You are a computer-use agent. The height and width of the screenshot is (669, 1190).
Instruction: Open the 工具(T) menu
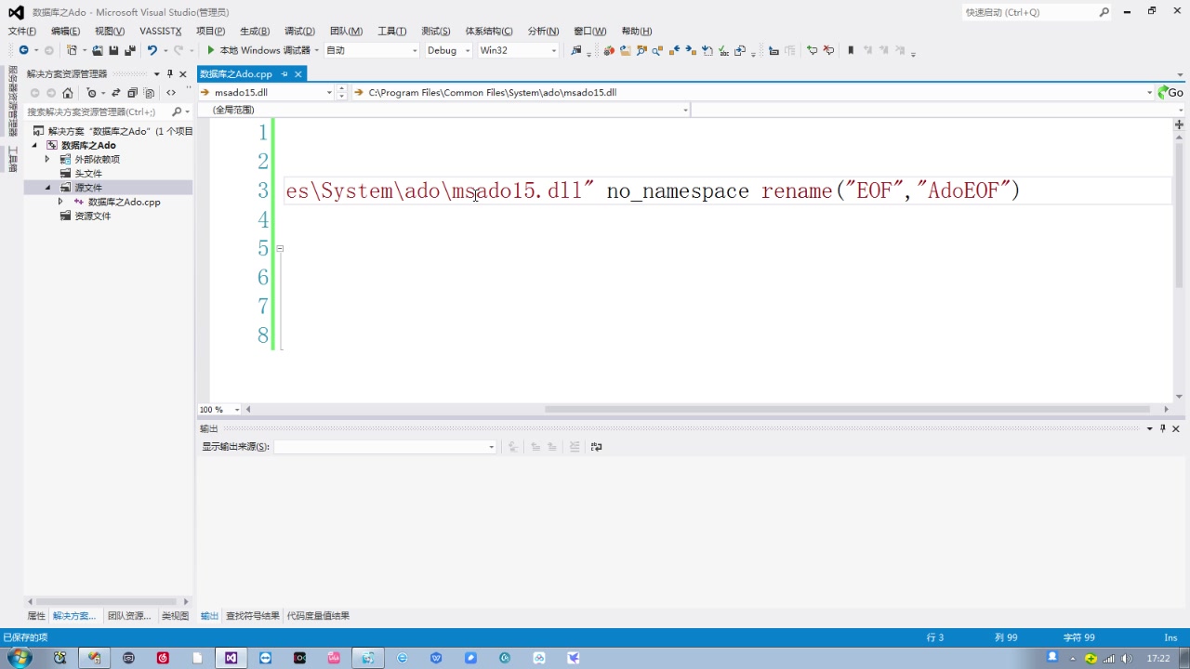[x=392, y=31]
